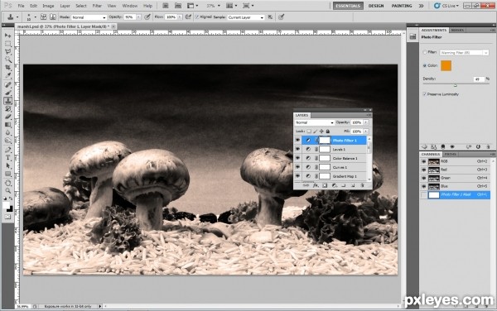Select the Type tool
Viewport: 497px width, 311px height.
tap(8, 157)
